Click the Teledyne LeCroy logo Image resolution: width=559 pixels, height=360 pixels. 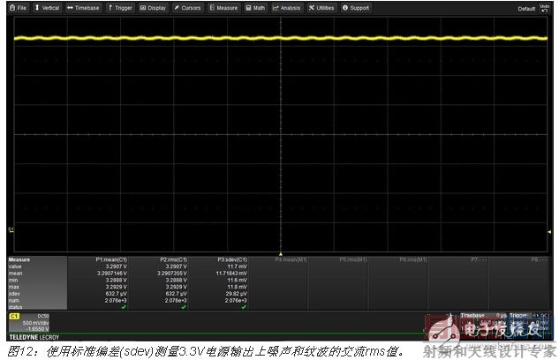(x=34, y=337)
